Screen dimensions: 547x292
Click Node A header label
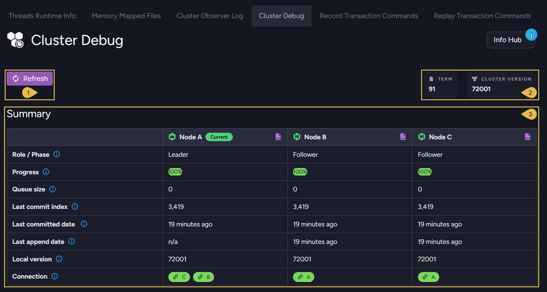pyautogui.click(x=191, y=137)
